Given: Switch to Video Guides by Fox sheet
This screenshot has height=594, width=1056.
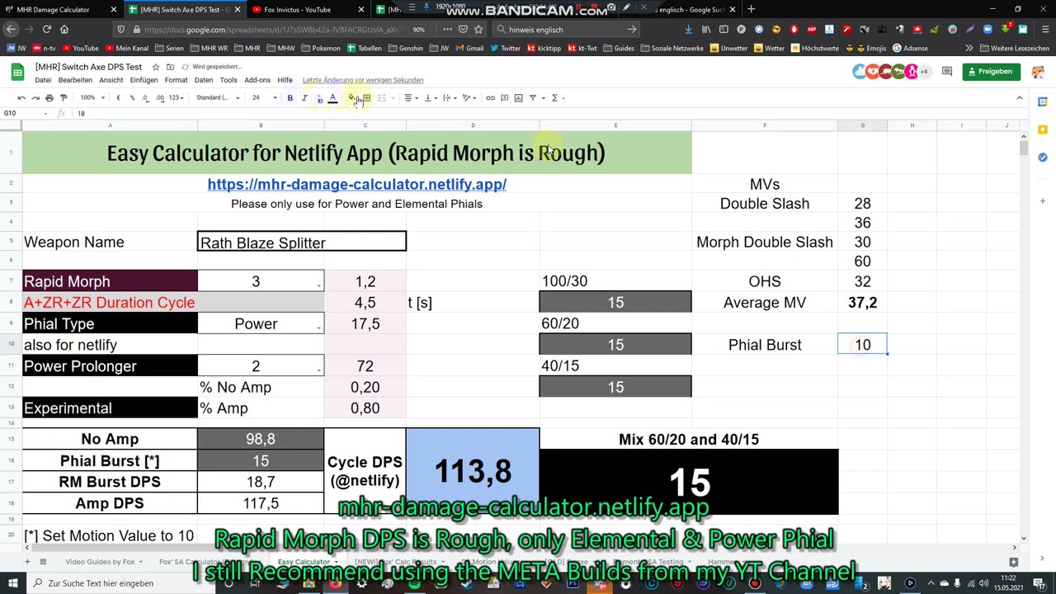Looking at the screenshot, I should tap(100, 562).
